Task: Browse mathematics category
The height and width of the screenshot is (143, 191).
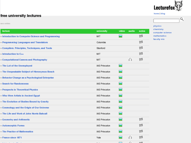Action: pyautogui.click(x=160, y=36)
